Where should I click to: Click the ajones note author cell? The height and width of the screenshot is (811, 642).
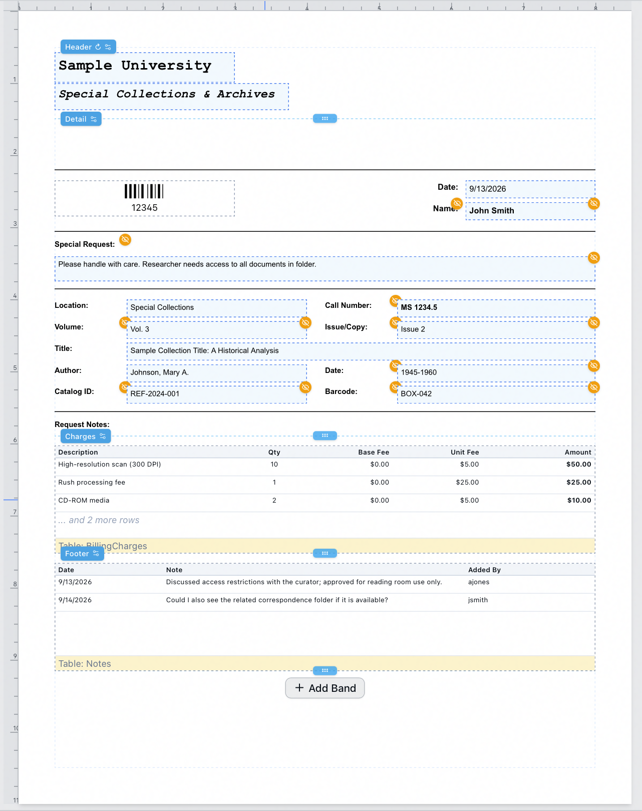[479, 582]
